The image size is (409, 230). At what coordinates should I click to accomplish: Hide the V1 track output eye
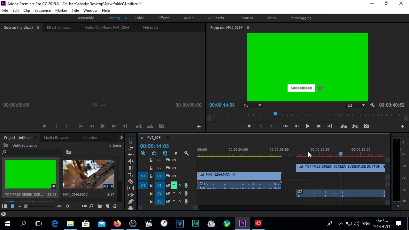[x=174, y=176]
